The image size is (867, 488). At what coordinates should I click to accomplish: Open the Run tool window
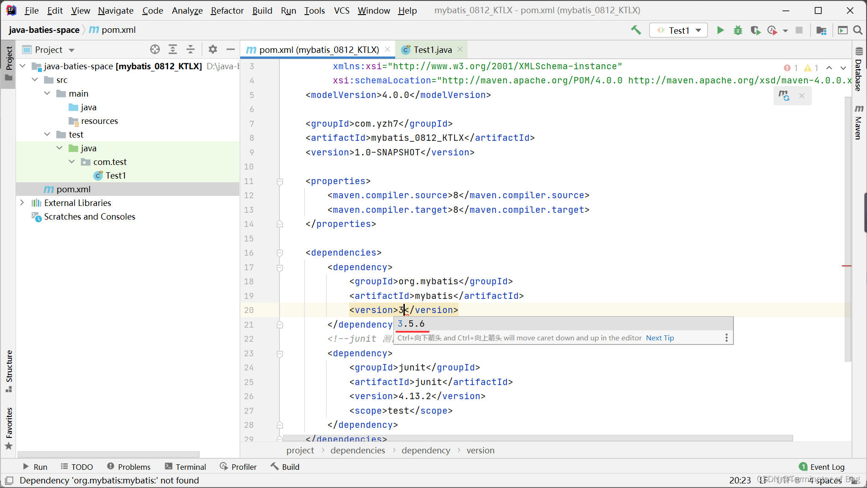(x=35, y=467)
